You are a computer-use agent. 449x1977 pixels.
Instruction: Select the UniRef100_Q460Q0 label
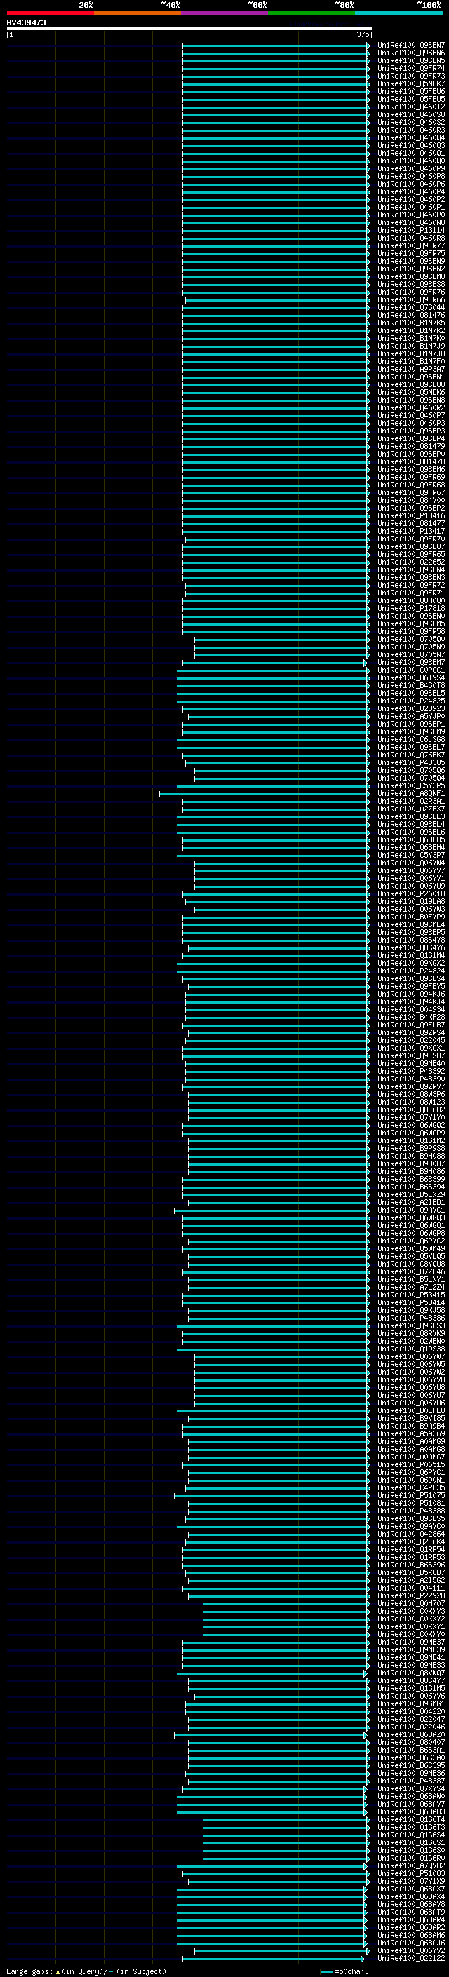click(411, 161)
